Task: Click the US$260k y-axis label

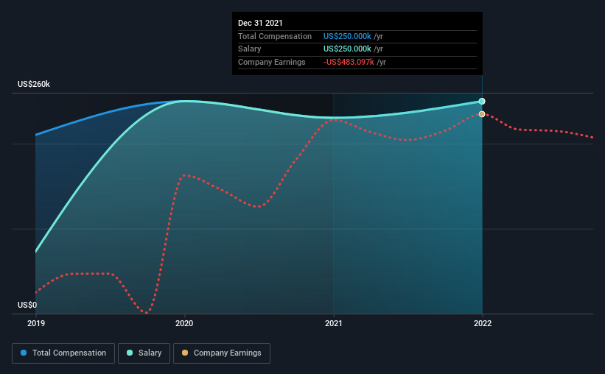Action: [x=34, y=84]
